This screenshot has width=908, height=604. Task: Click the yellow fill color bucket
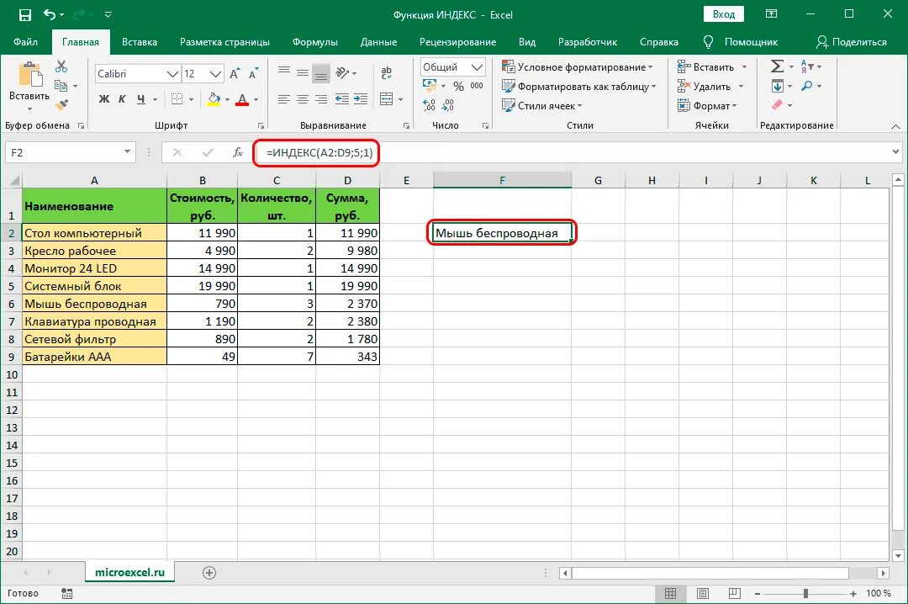214,99
